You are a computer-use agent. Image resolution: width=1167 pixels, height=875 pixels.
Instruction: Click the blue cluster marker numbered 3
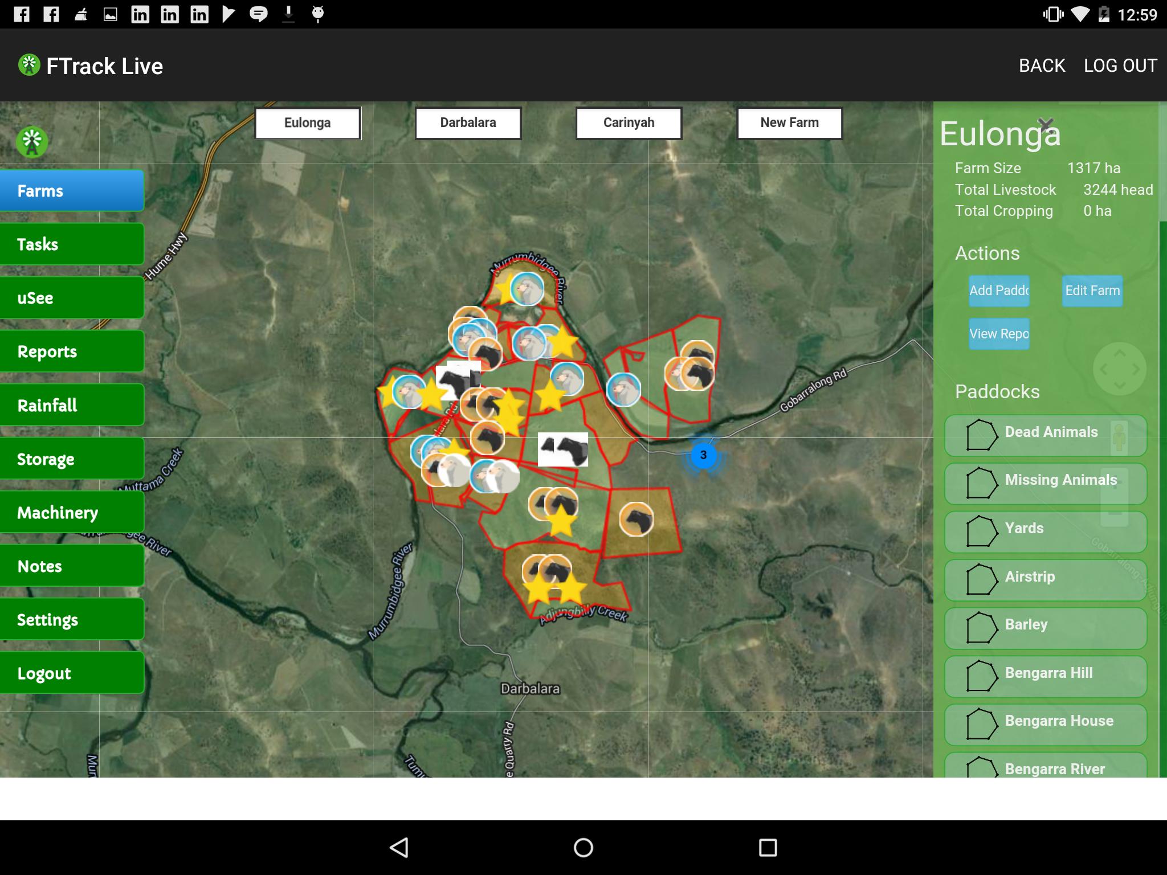[x=703, y=455]
